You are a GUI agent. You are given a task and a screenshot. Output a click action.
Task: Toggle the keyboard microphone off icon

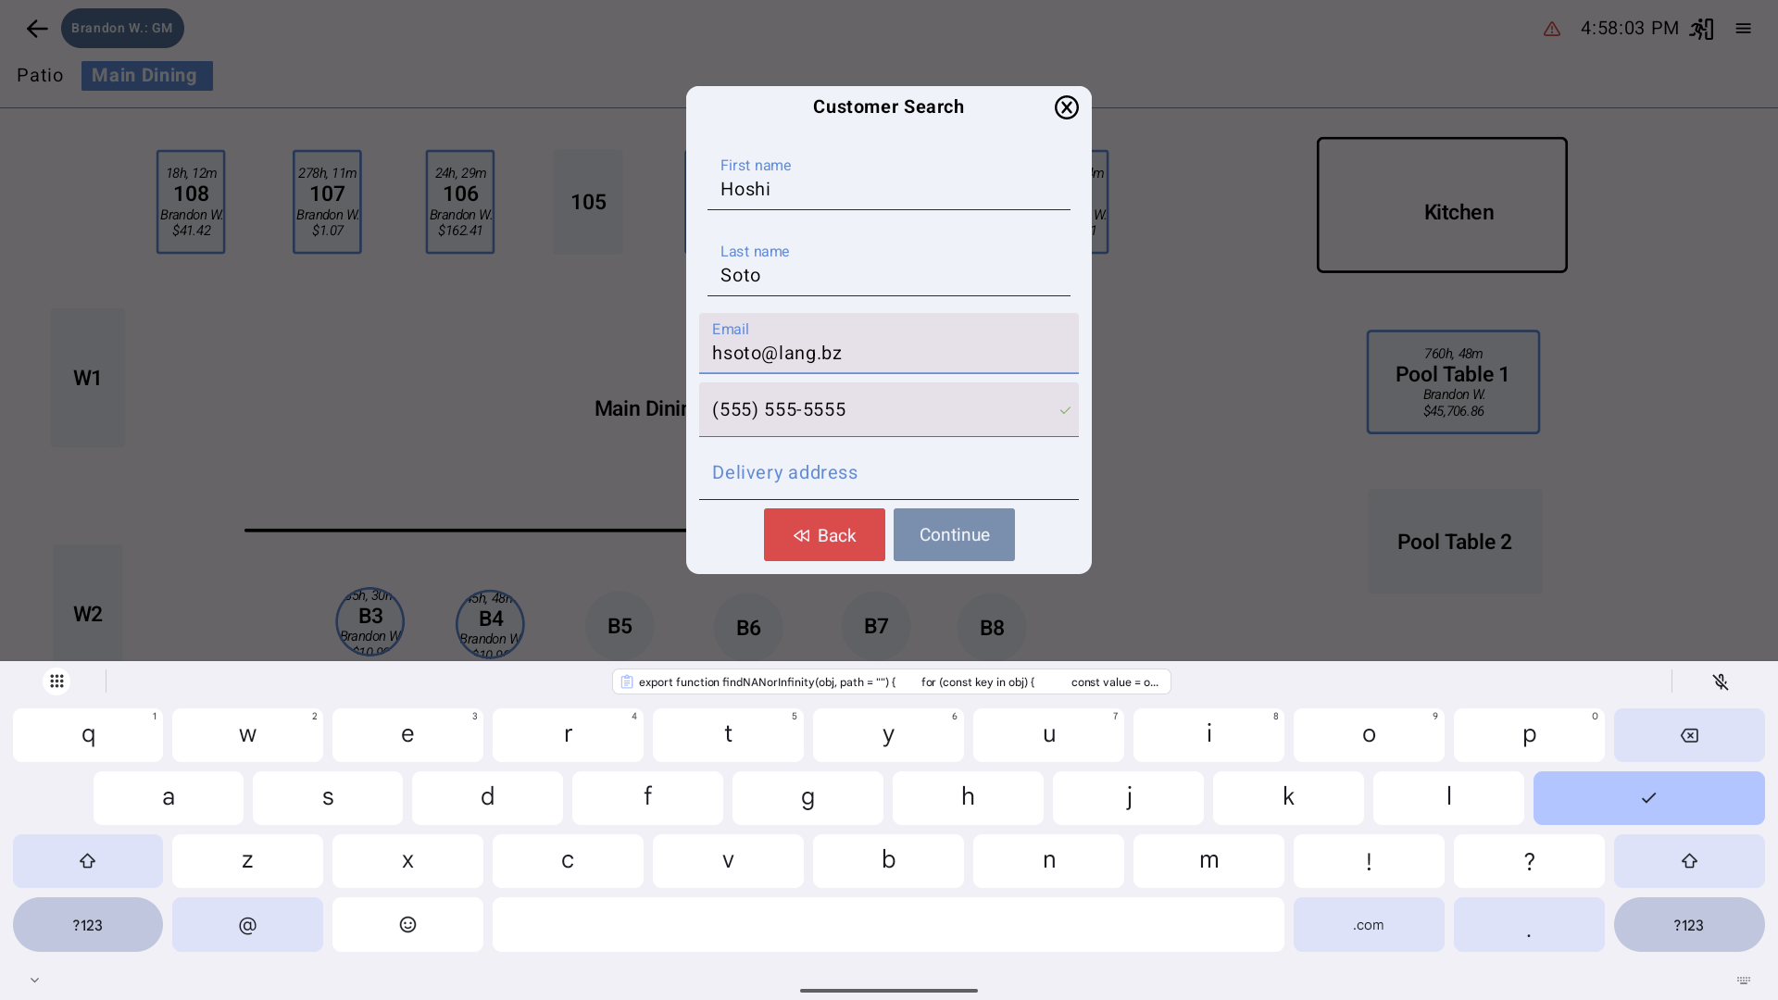click(1721, 681)
